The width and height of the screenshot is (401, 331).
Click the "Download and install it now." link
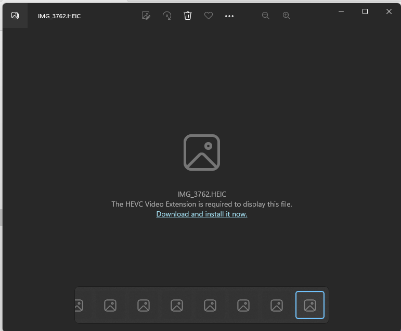pos(202,214)
